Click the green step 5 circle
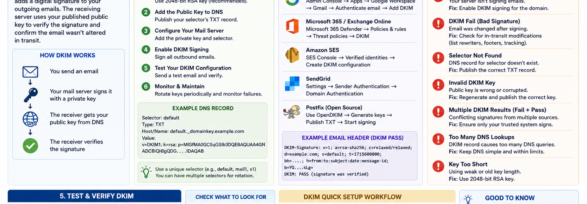The image size is (587, 204). pyautogui.click(x=146, y=68)
